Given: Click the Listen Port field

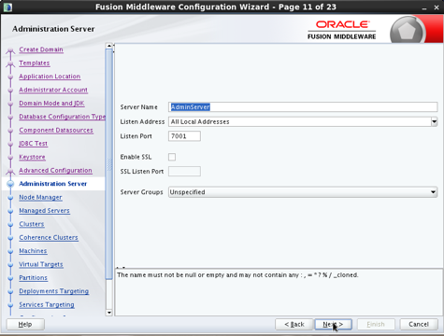Looking at the screenshot, I should 184,136.
